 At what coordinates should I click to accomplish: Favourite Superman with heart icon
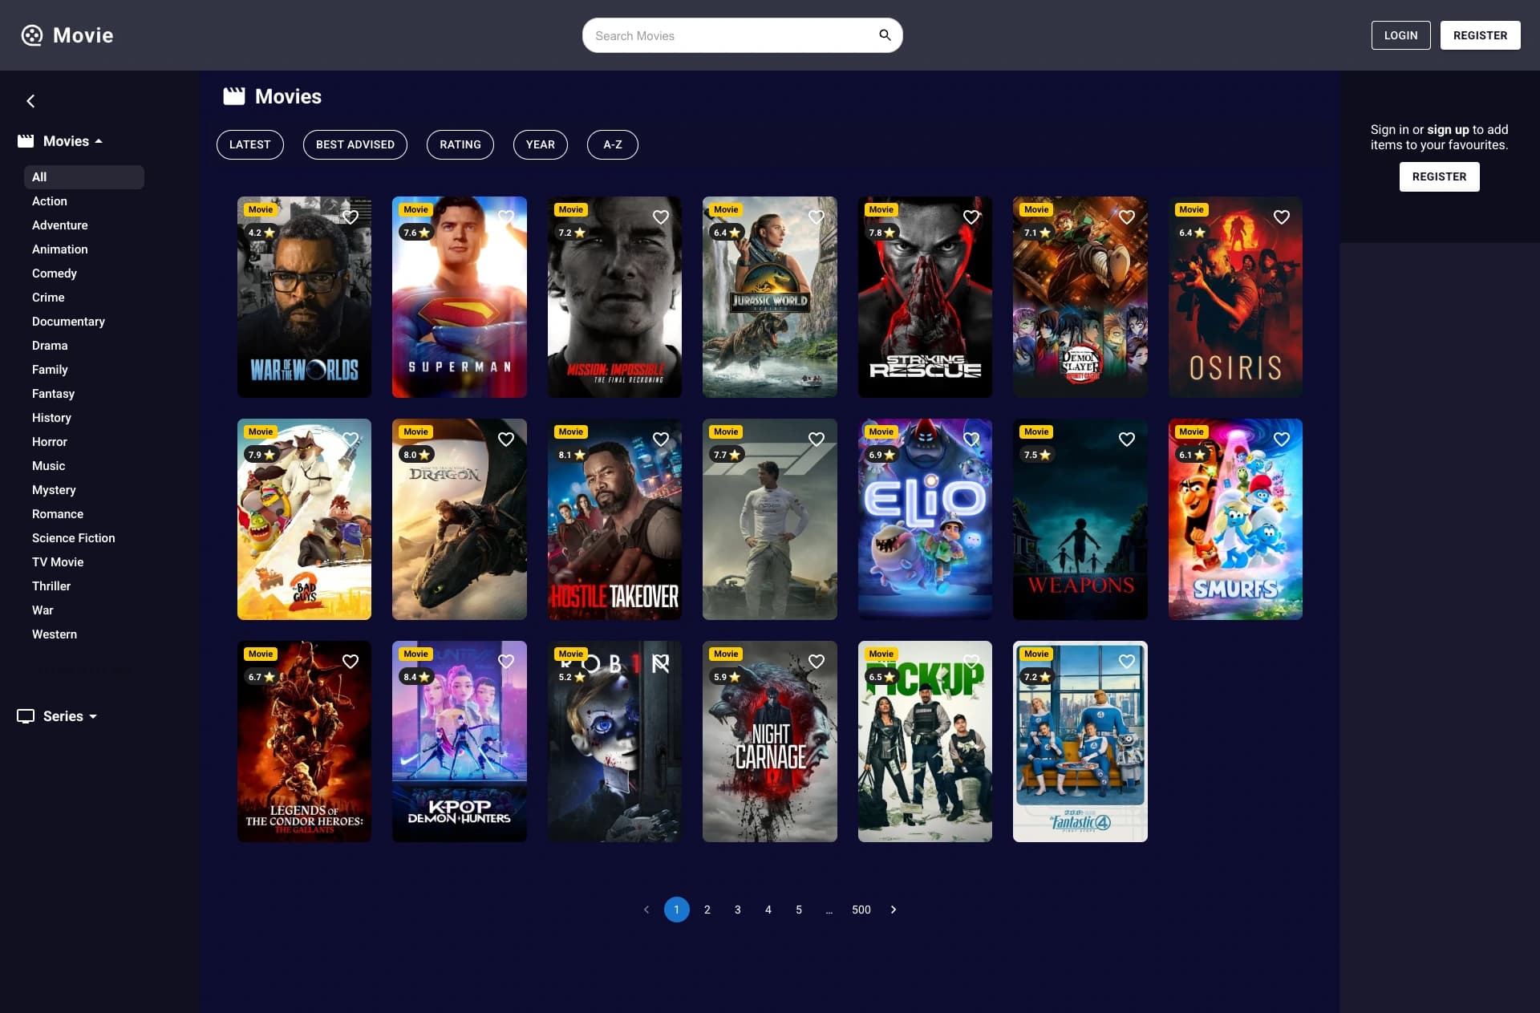[x=506, y=217]
